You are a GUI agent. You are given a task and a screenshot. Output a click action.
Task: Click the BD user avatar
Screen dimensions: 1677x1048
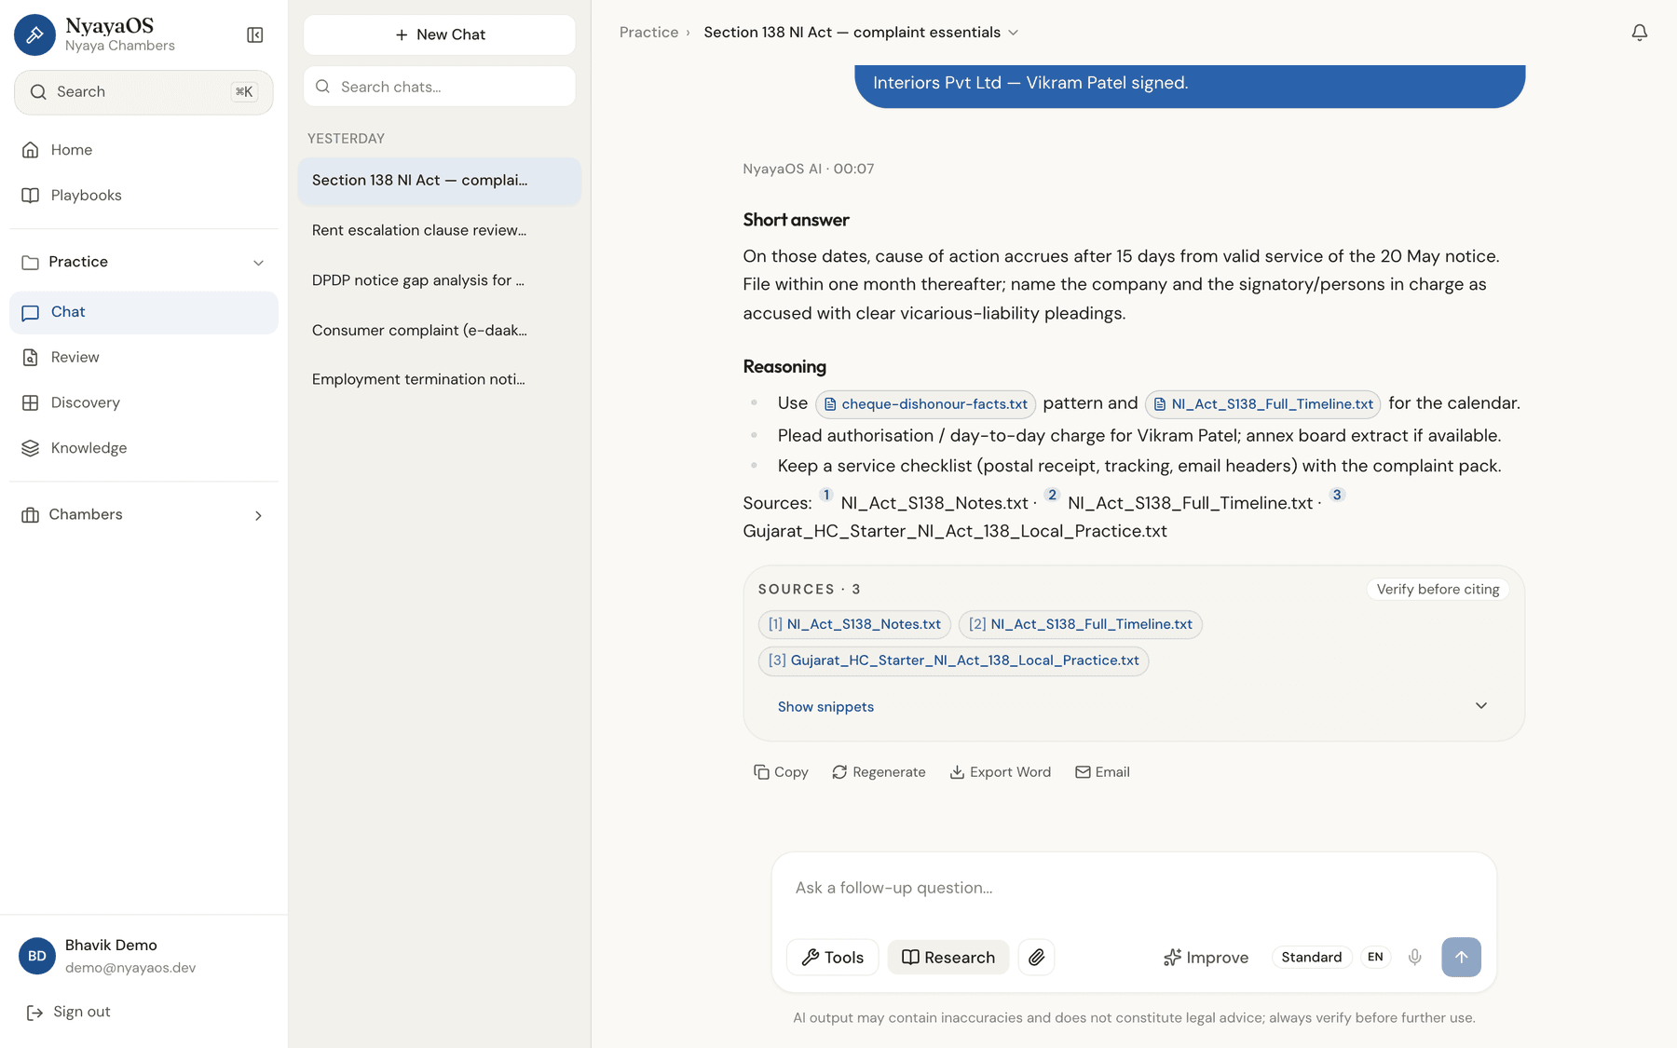click(37, 956)
